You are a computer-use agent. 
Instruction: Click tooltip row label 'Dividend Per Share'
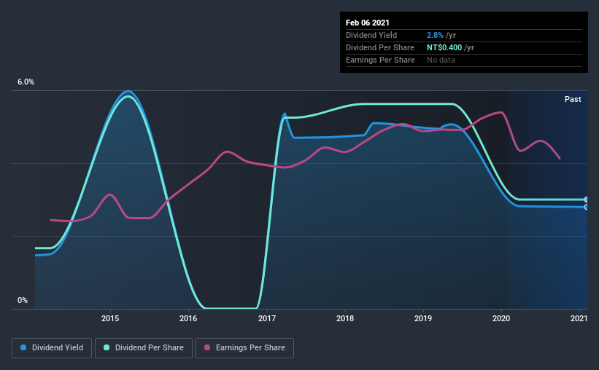coord(380,47)
